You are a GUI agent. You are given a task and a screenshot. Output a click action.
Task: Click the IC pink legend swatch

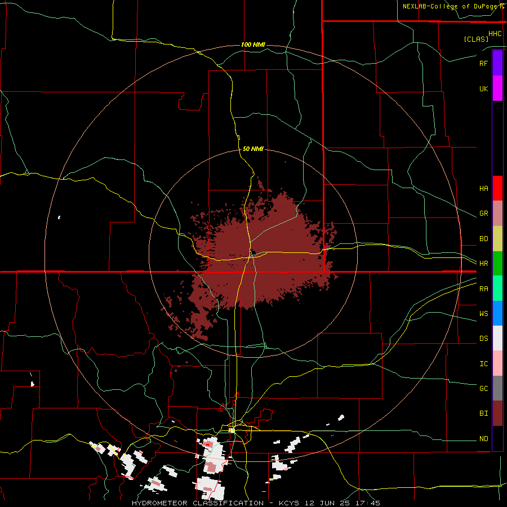point(497,363)
